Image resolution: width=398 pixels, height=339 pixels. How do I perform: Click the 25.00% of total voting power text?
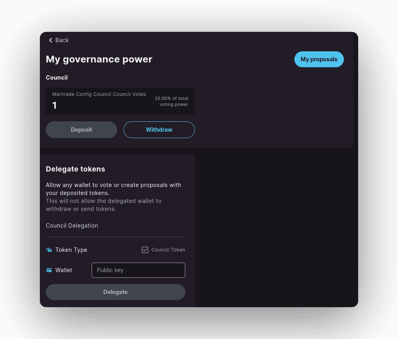coord(172,101)
